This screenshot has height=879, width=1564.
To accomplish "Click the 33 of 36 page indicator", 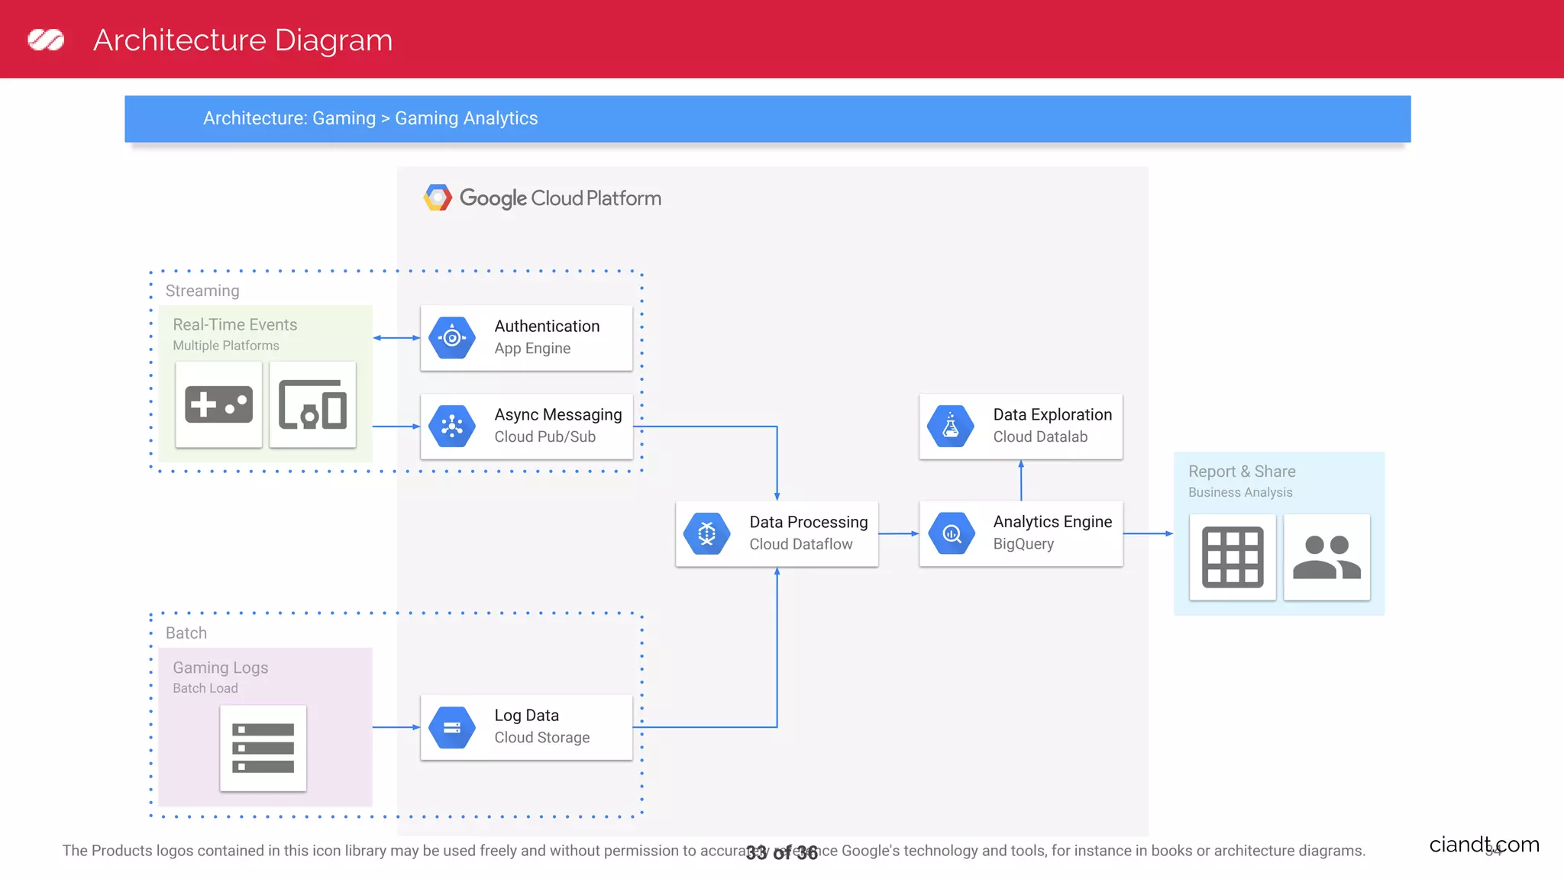I will point(781,853).
